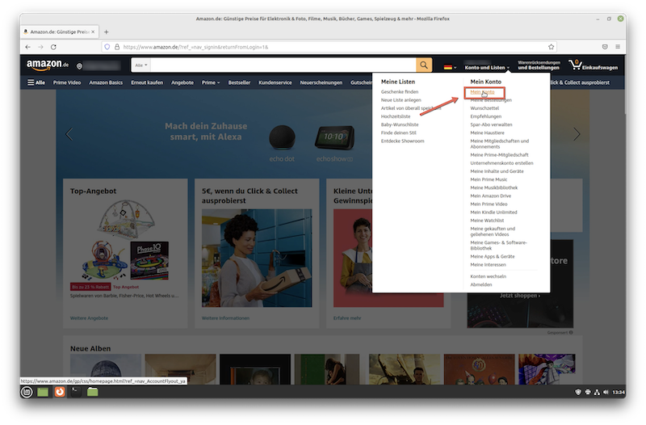Click the shield icon in system tray
The image size is (646, 425).
coord(578,392)
